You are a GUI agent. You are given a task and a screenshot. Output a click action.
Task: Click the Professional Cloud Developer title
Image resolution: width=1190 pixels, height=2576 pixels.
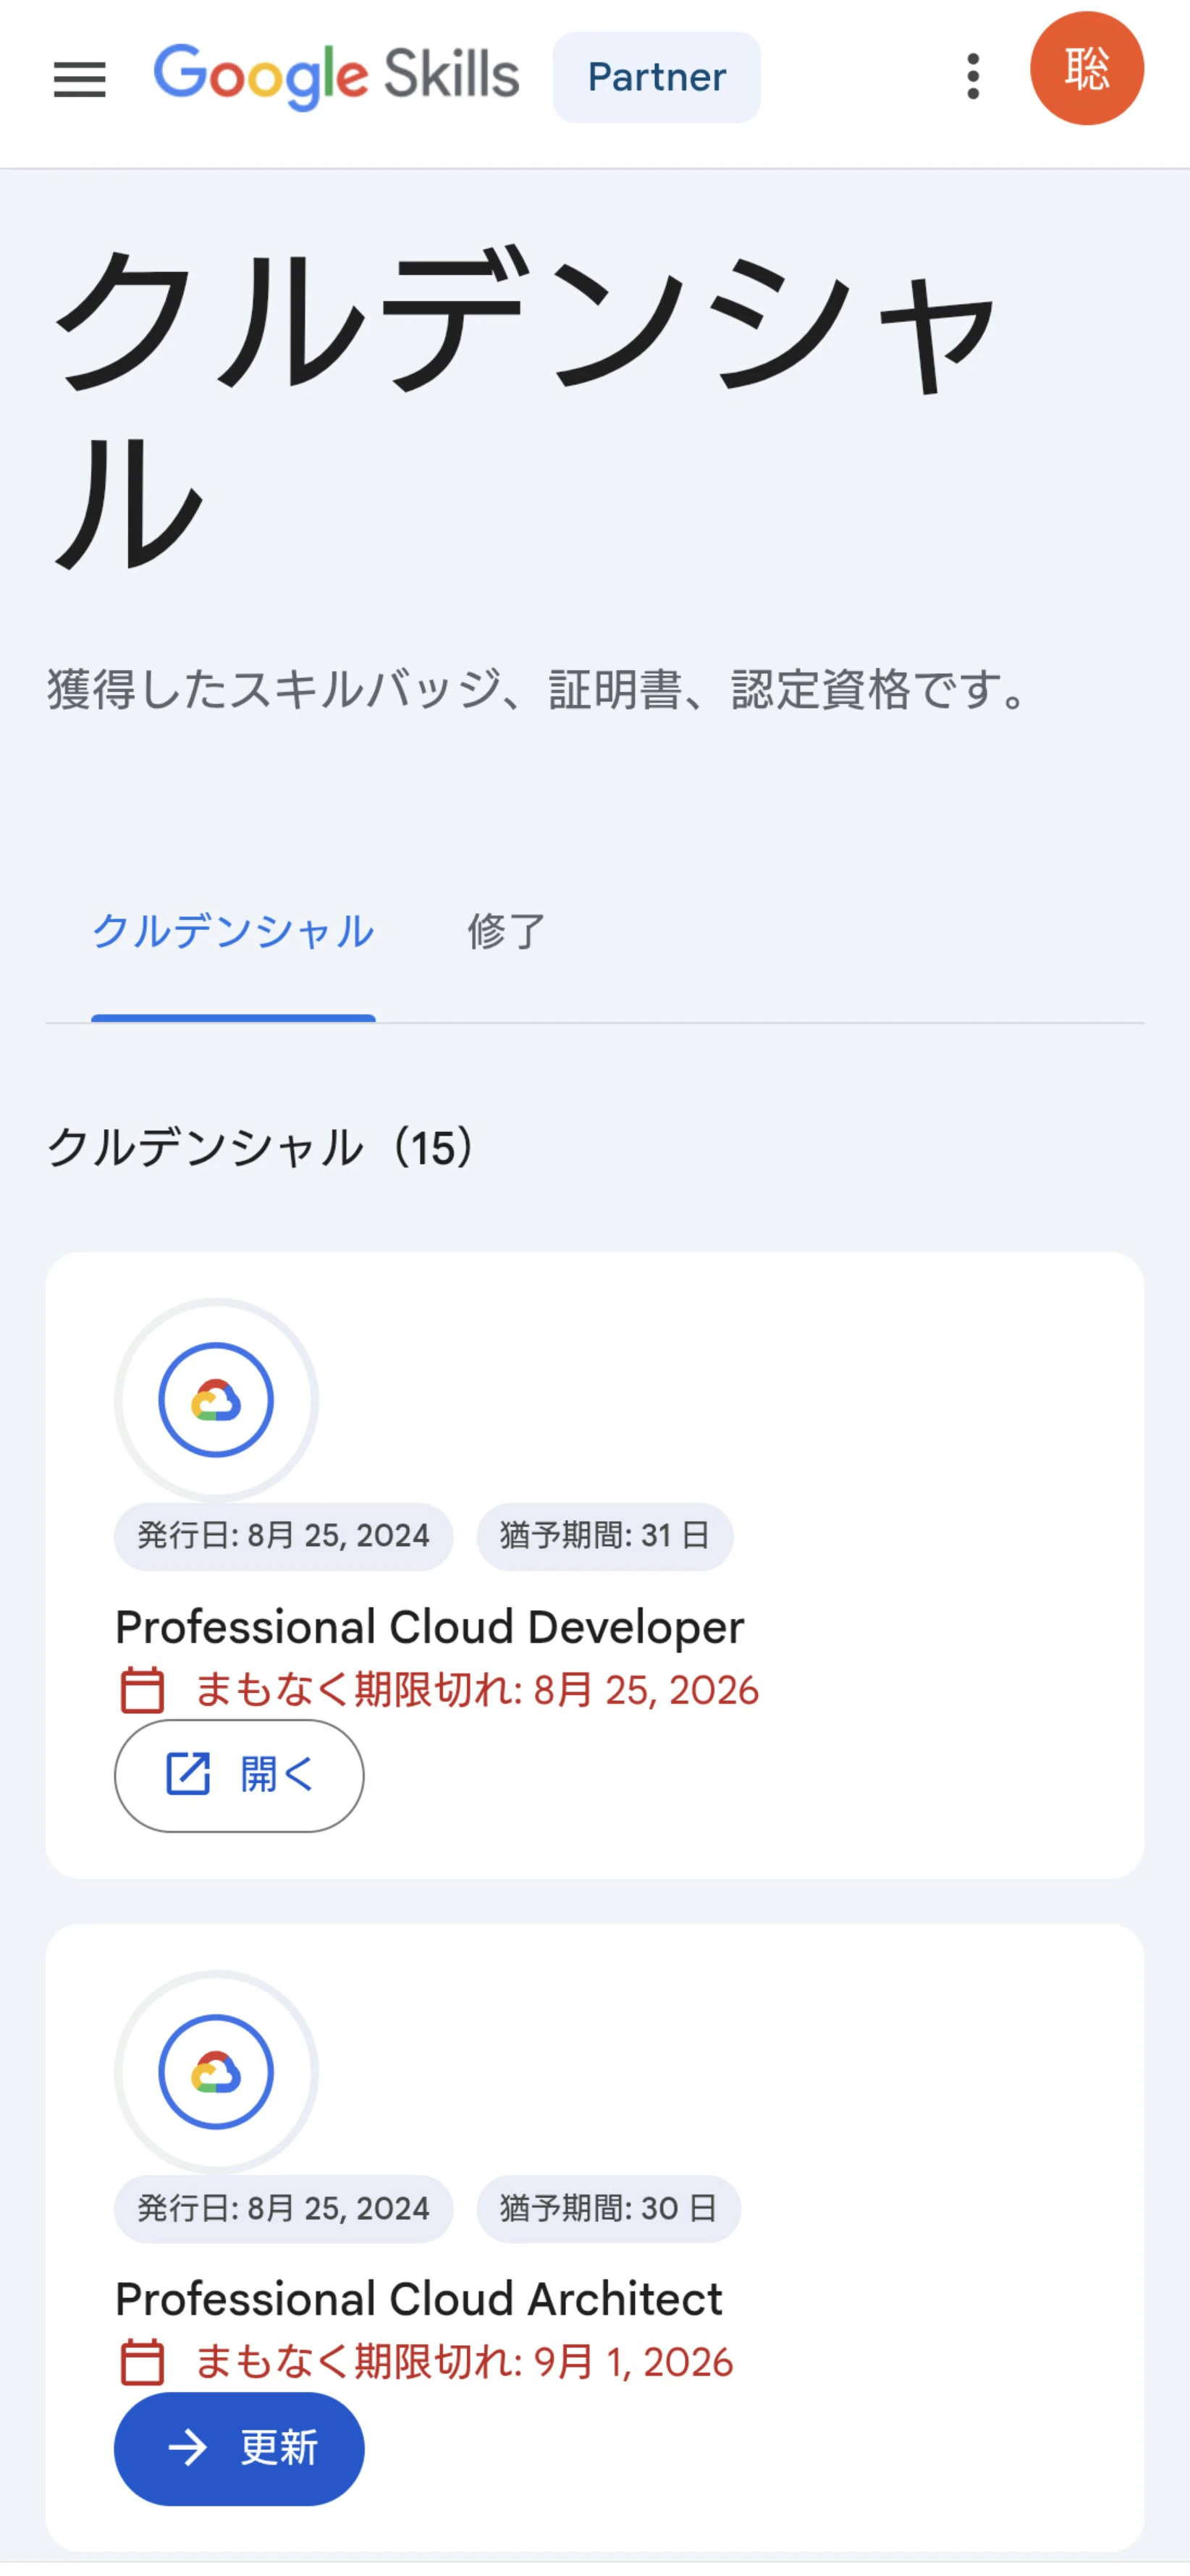430,1627
